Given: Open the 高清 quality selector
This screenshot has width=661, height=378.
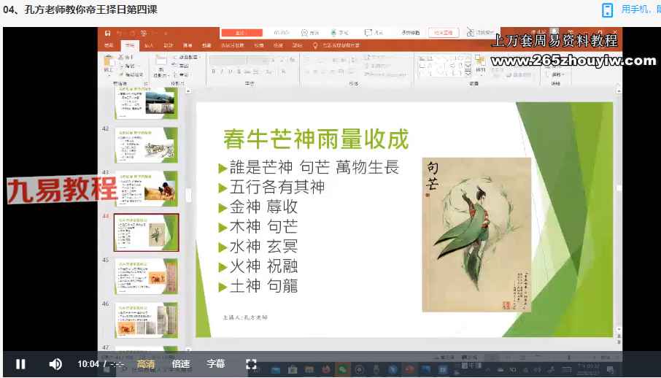Looking at the screenshot, I should coord(146,364).
